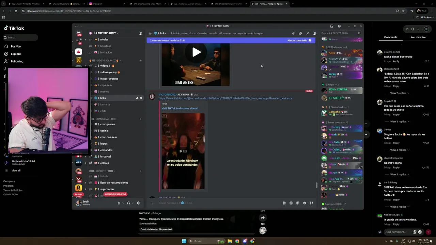Switch to the You may like tab
The height and width of the screenshot is (245, 436).
pos(418,37)
